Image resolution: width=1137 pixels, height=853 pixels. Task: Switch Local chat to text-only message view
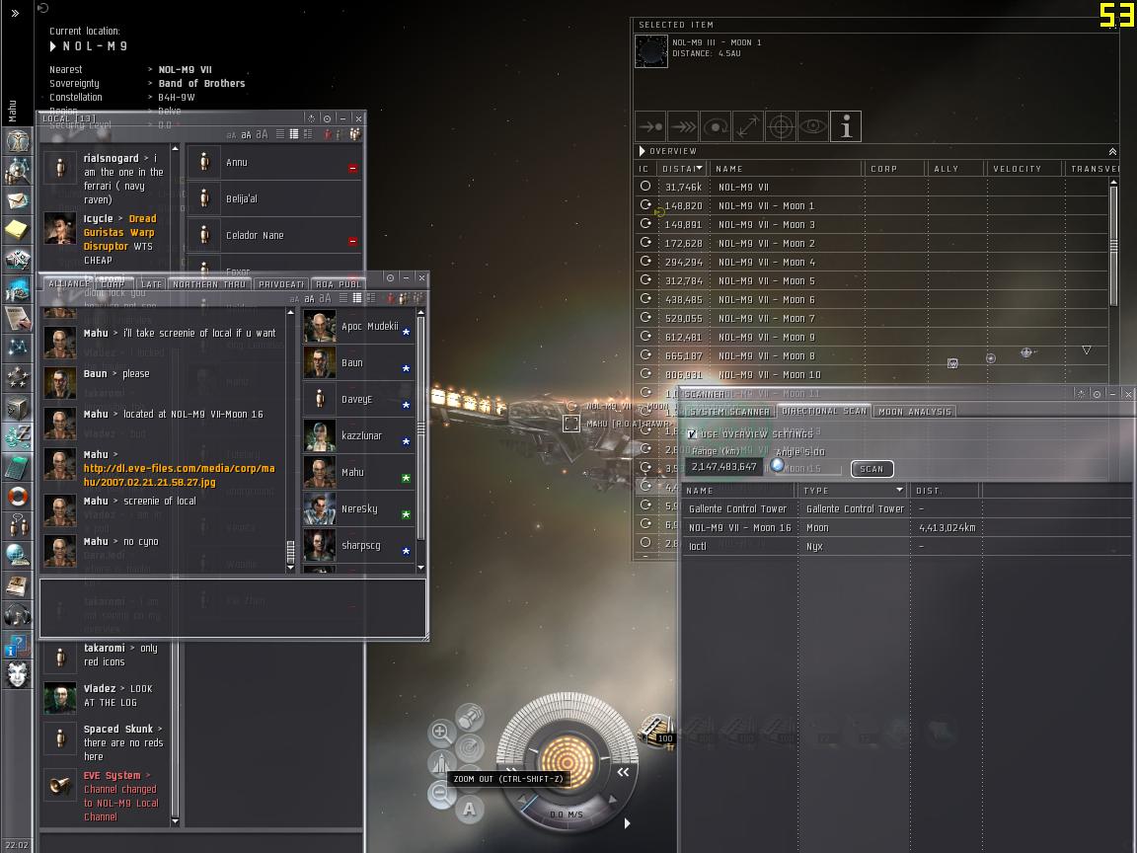click(x=280, y=134)
